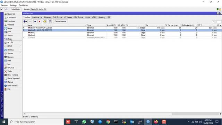Open the Dashboard menu
Screen dimensions: 222x125
pyautogui.click(x=24, y=6)
